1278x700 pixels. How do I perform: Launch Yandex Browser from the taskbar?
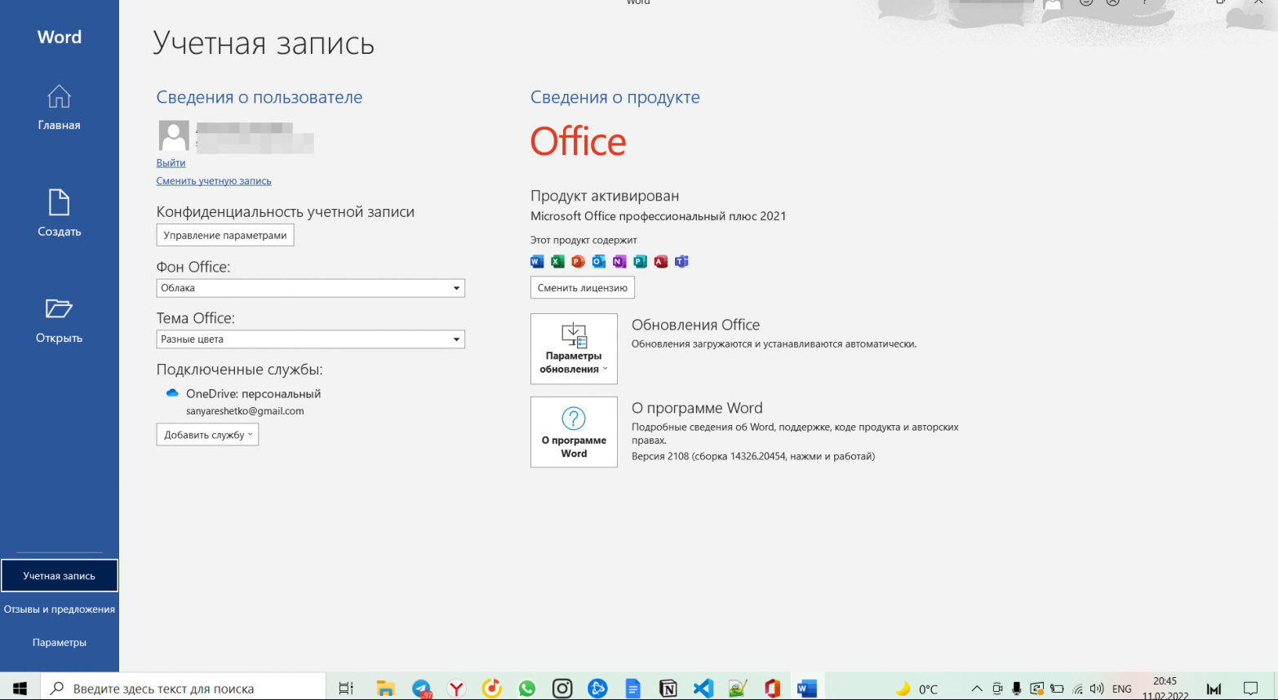pyautogui.click(x=457, y=689)
